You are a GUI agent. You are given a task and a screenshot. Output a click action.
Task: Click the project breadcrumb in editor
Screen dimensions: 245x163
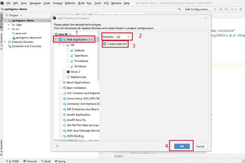click(119, 156)
